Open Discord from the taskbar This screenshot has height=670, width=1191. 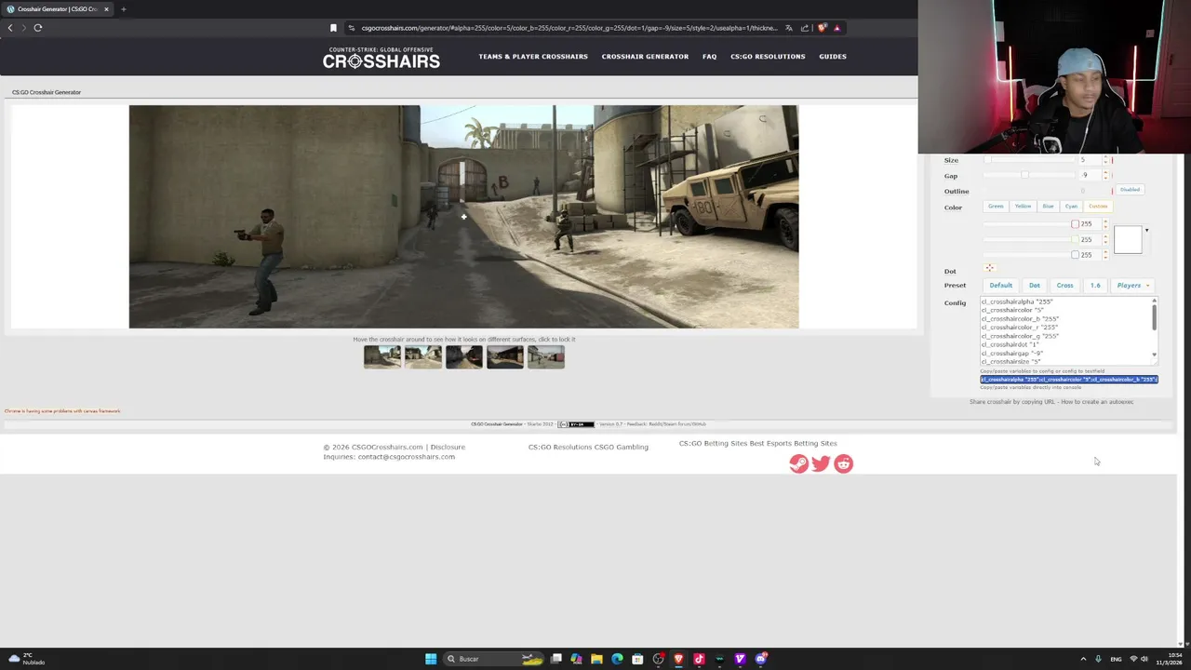[760, 659]
